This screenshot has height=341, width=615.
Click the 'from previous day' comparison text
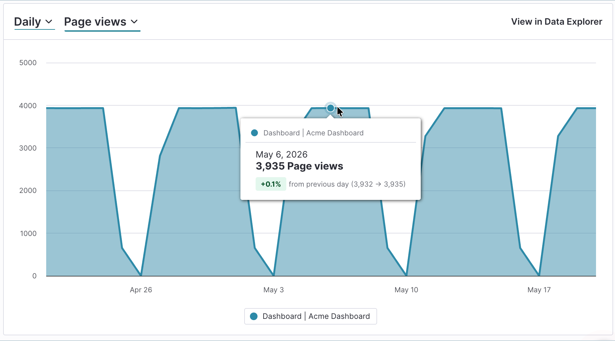click(347, 184)
